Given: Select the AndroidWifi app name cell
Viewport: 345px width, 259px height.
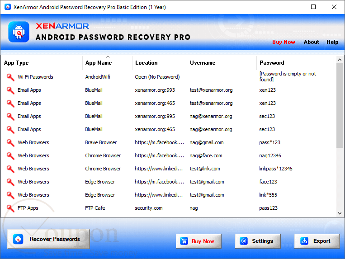Looking at the screenshot, I should pos(98,77).
